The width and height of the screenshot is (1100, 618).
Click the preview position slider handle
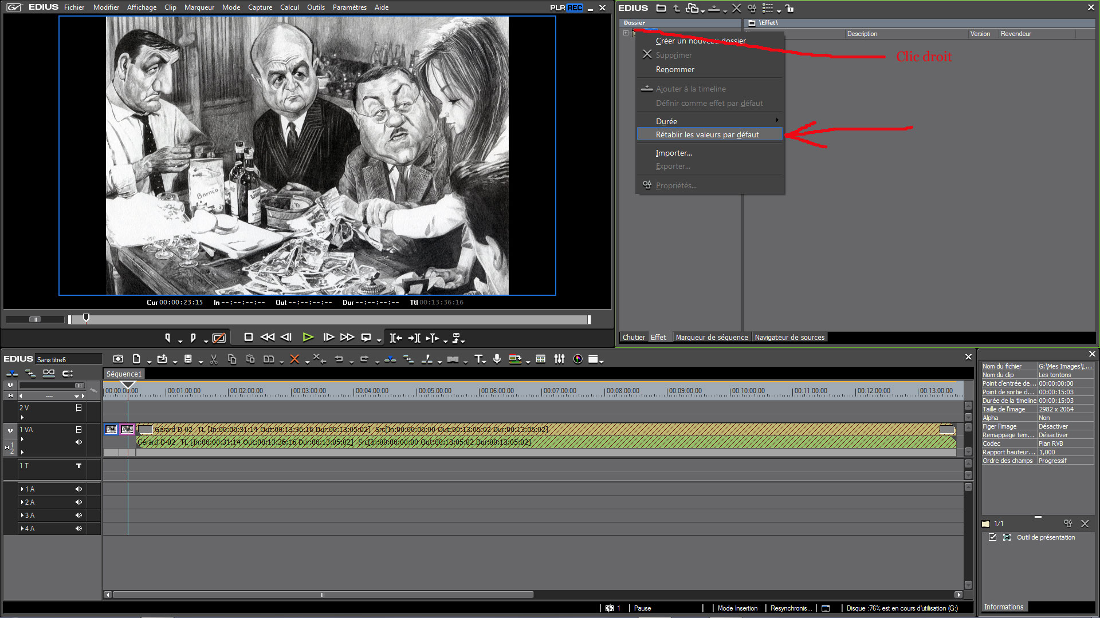coord(86,318)
